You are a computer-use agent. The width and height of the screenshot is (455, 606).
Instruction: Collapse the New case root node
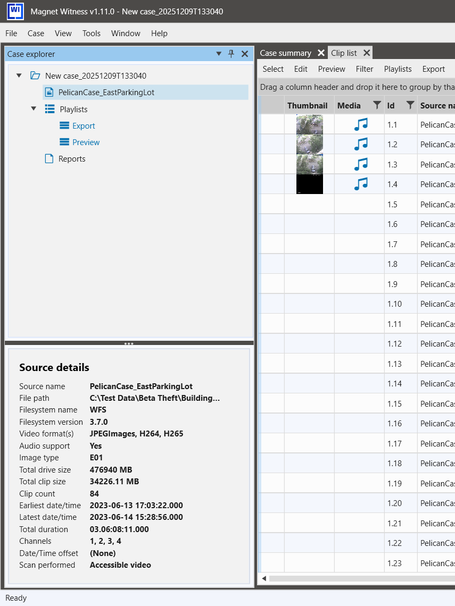coord(19,75)
